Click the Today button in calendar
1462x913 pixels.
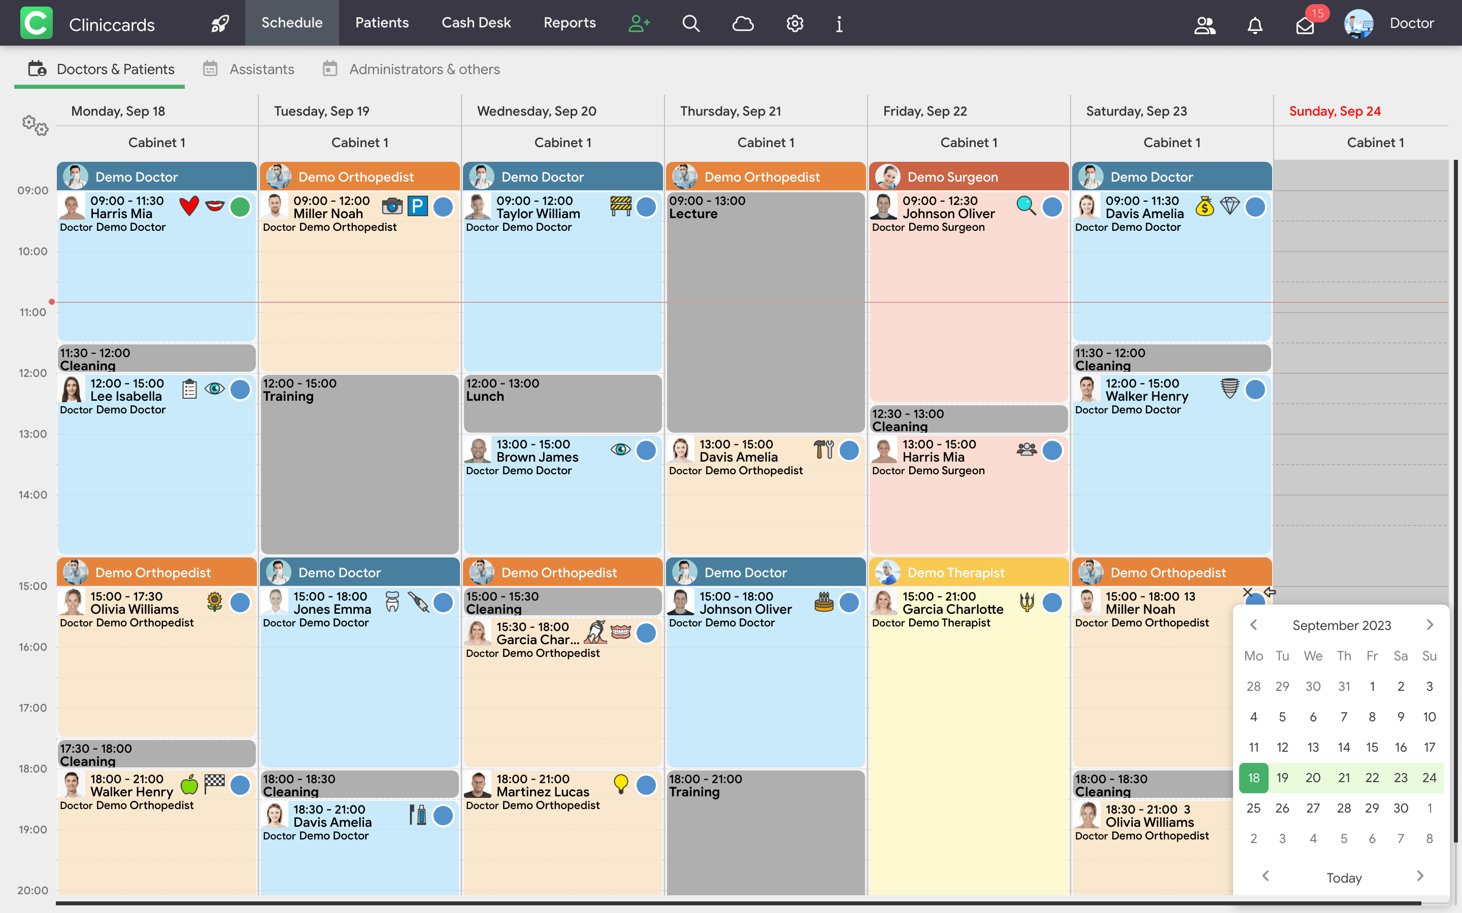(1344, 877)
